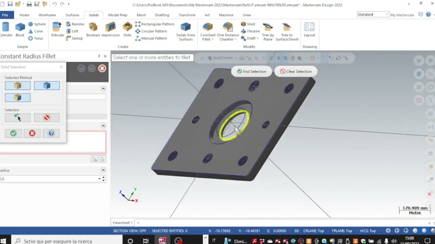Click End Selection button
Image resolution: width=435 pixels, height=244 pixels.
point(251,72)
